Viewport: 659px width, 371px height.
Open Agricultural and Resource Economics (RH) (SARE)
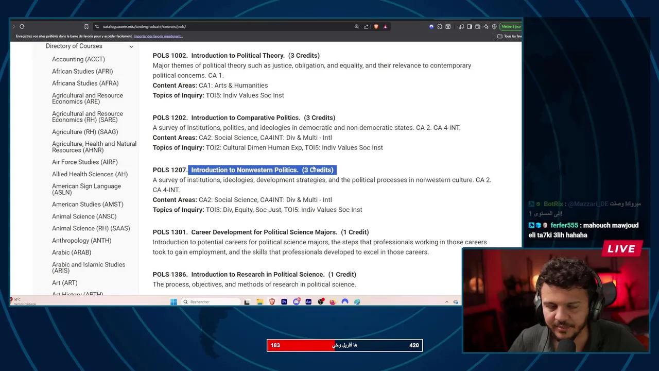[88, 116]
